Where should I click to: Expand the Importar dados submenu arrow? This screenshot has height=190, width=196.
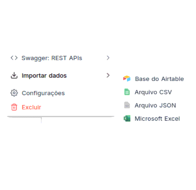click(108, 75)
